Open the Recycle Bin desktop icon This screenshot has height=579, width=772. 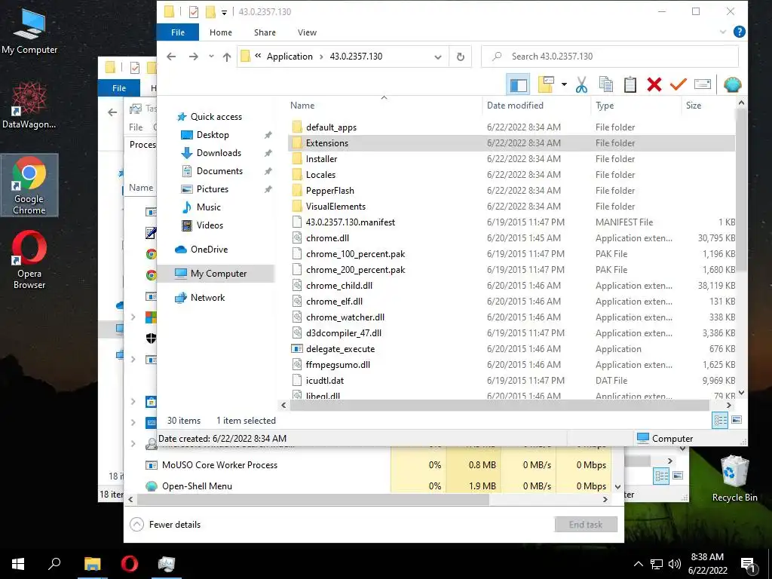734,478
